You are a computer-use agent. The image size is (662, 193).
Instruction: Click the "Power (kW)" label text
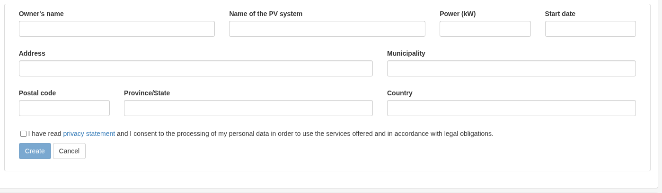(x=457, y=14)
